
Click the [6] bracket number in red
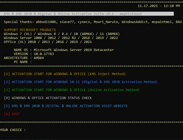tap(7, 114)
